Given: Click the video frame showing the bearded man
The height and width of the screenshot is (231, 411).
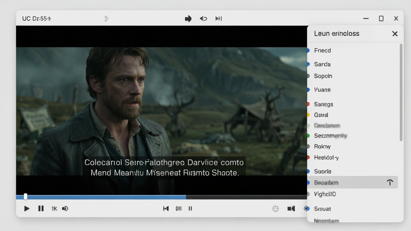Looking at the screenshot, I should click(161, 111).
